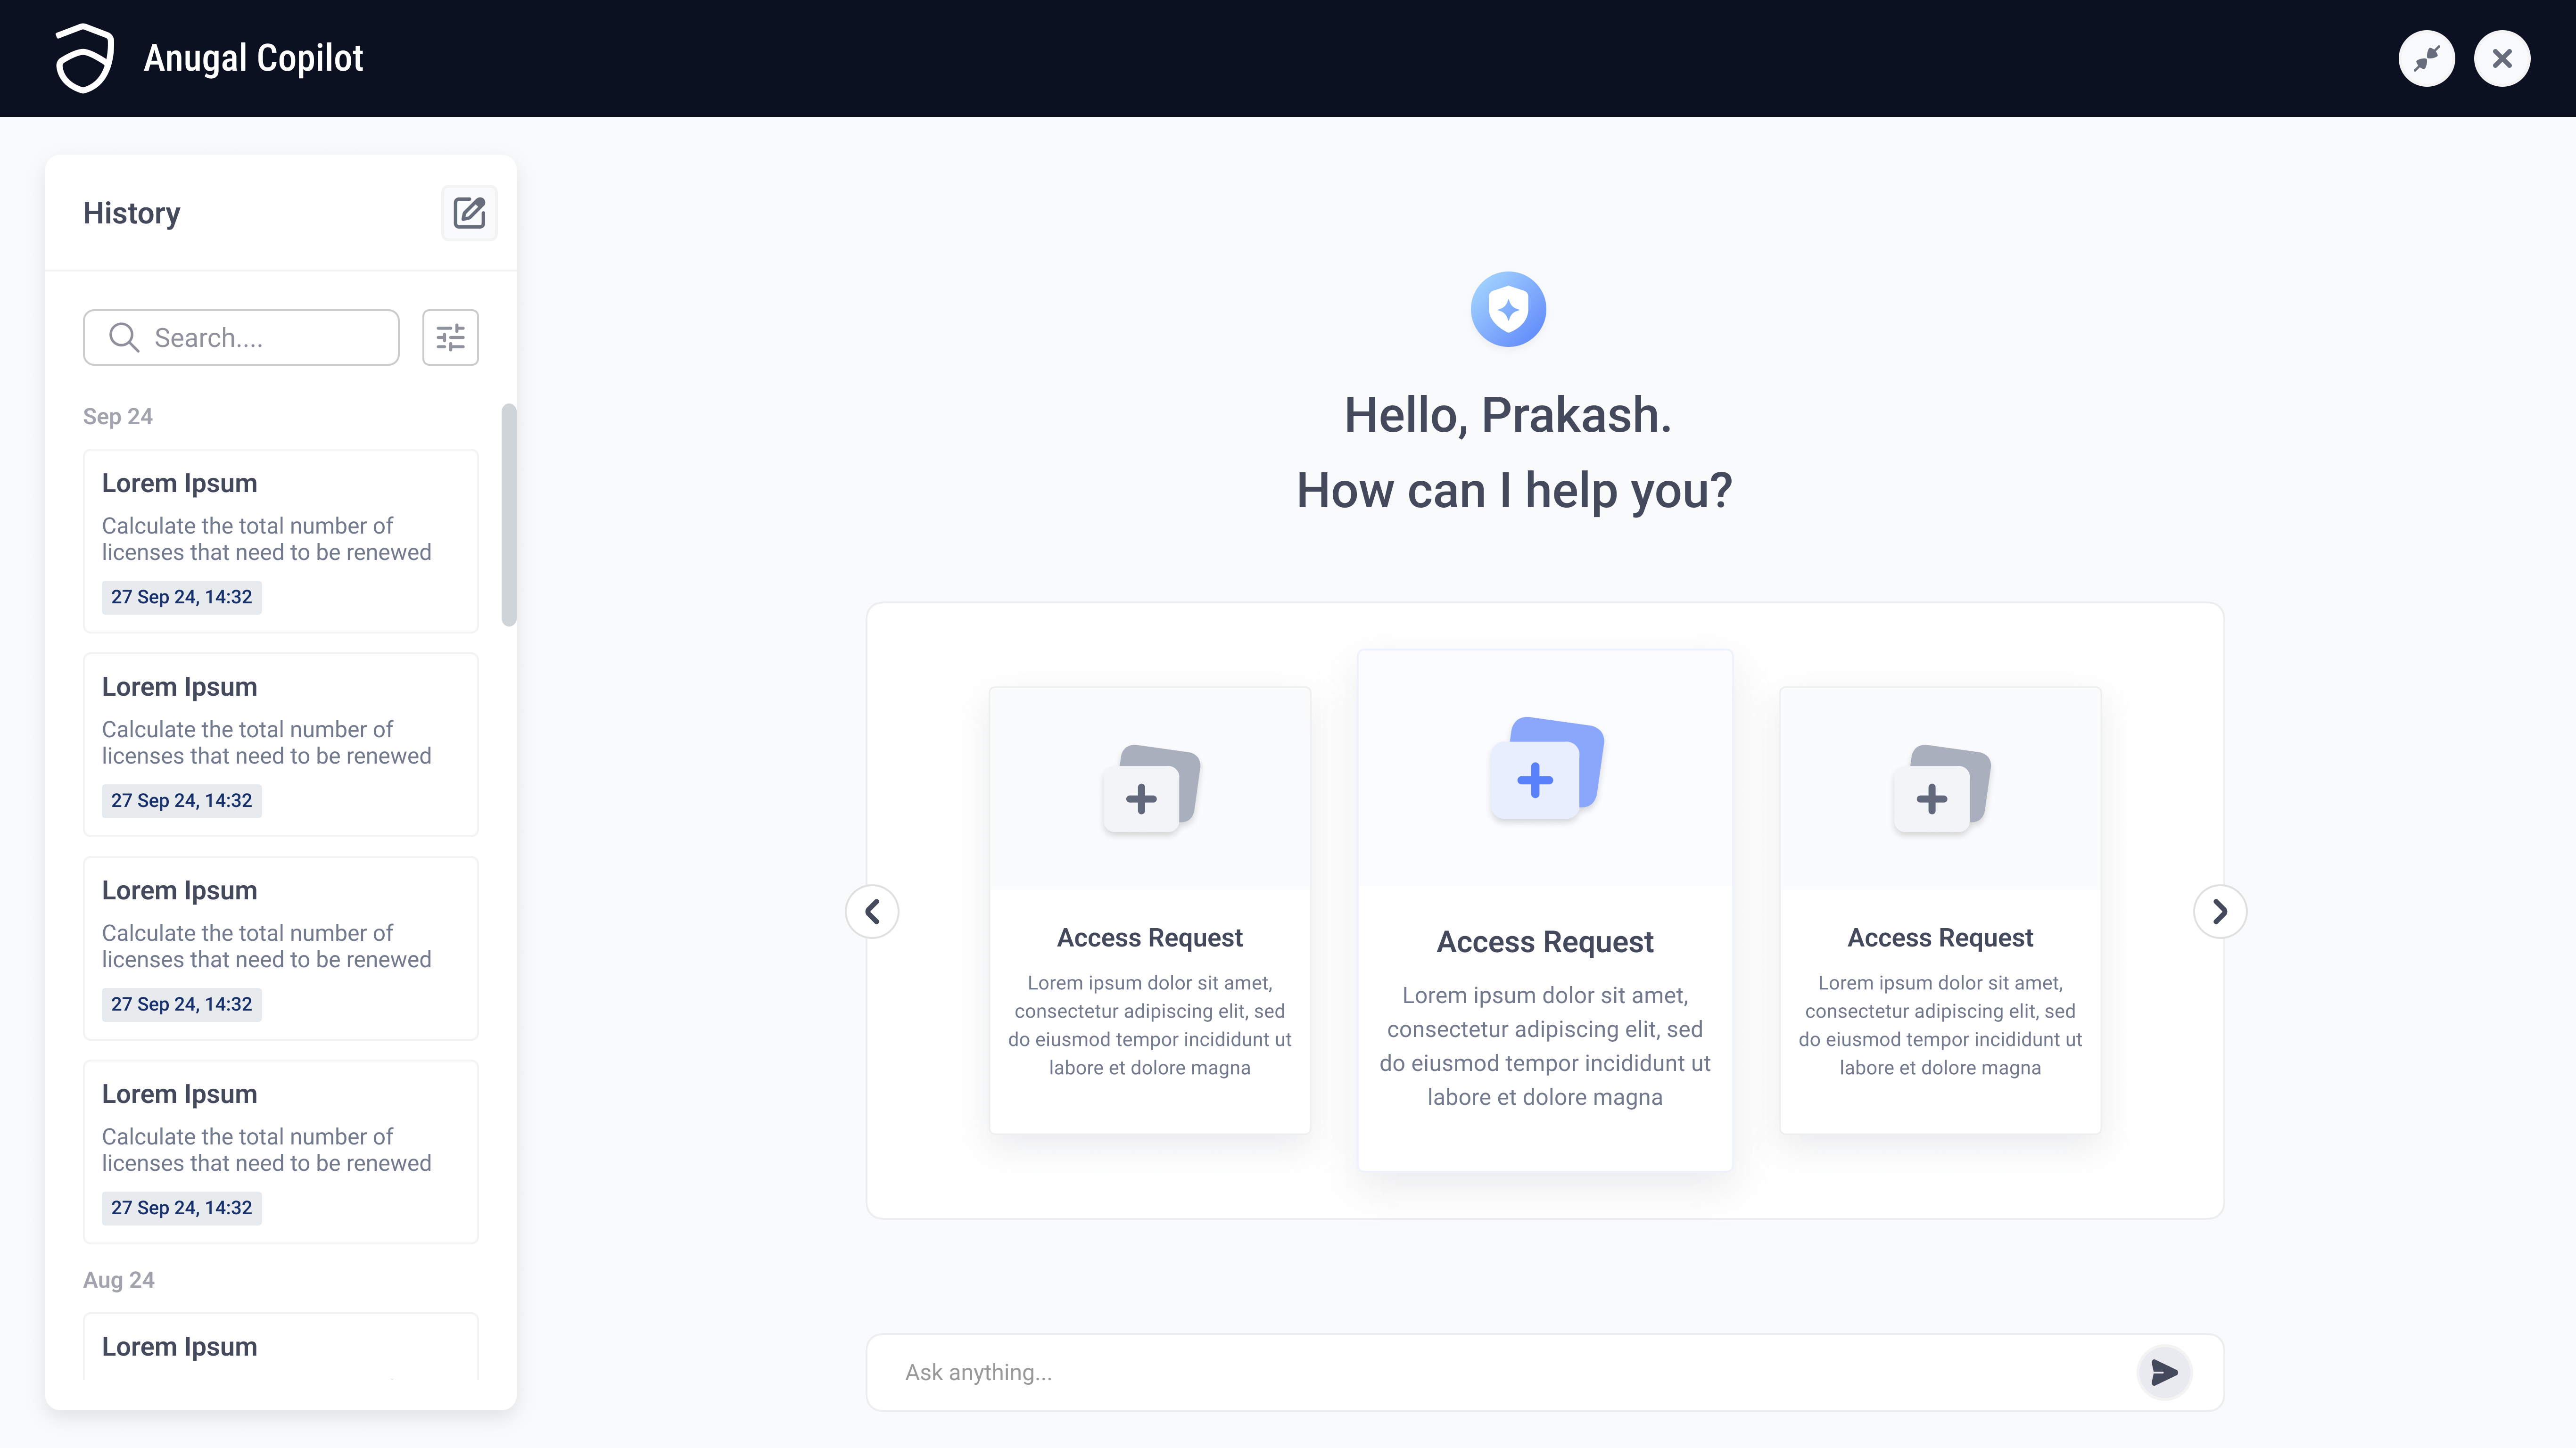Screen dimensions: 2576x1448
Task: Open first Lorem Ipsum history entry
Action: coord(281,541)
